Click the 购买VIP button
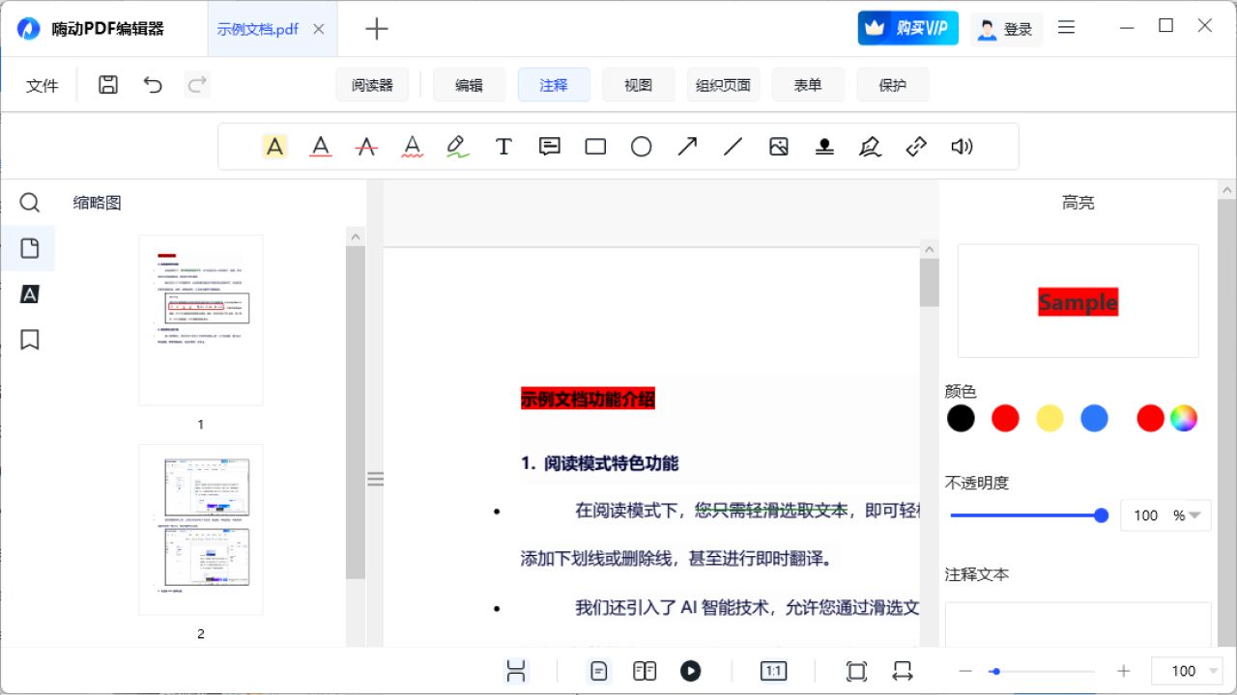1237x695 pixels. pos(907,27)
